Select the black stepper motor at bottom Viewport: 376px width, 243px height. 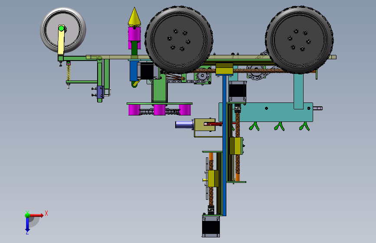point(211,227)
